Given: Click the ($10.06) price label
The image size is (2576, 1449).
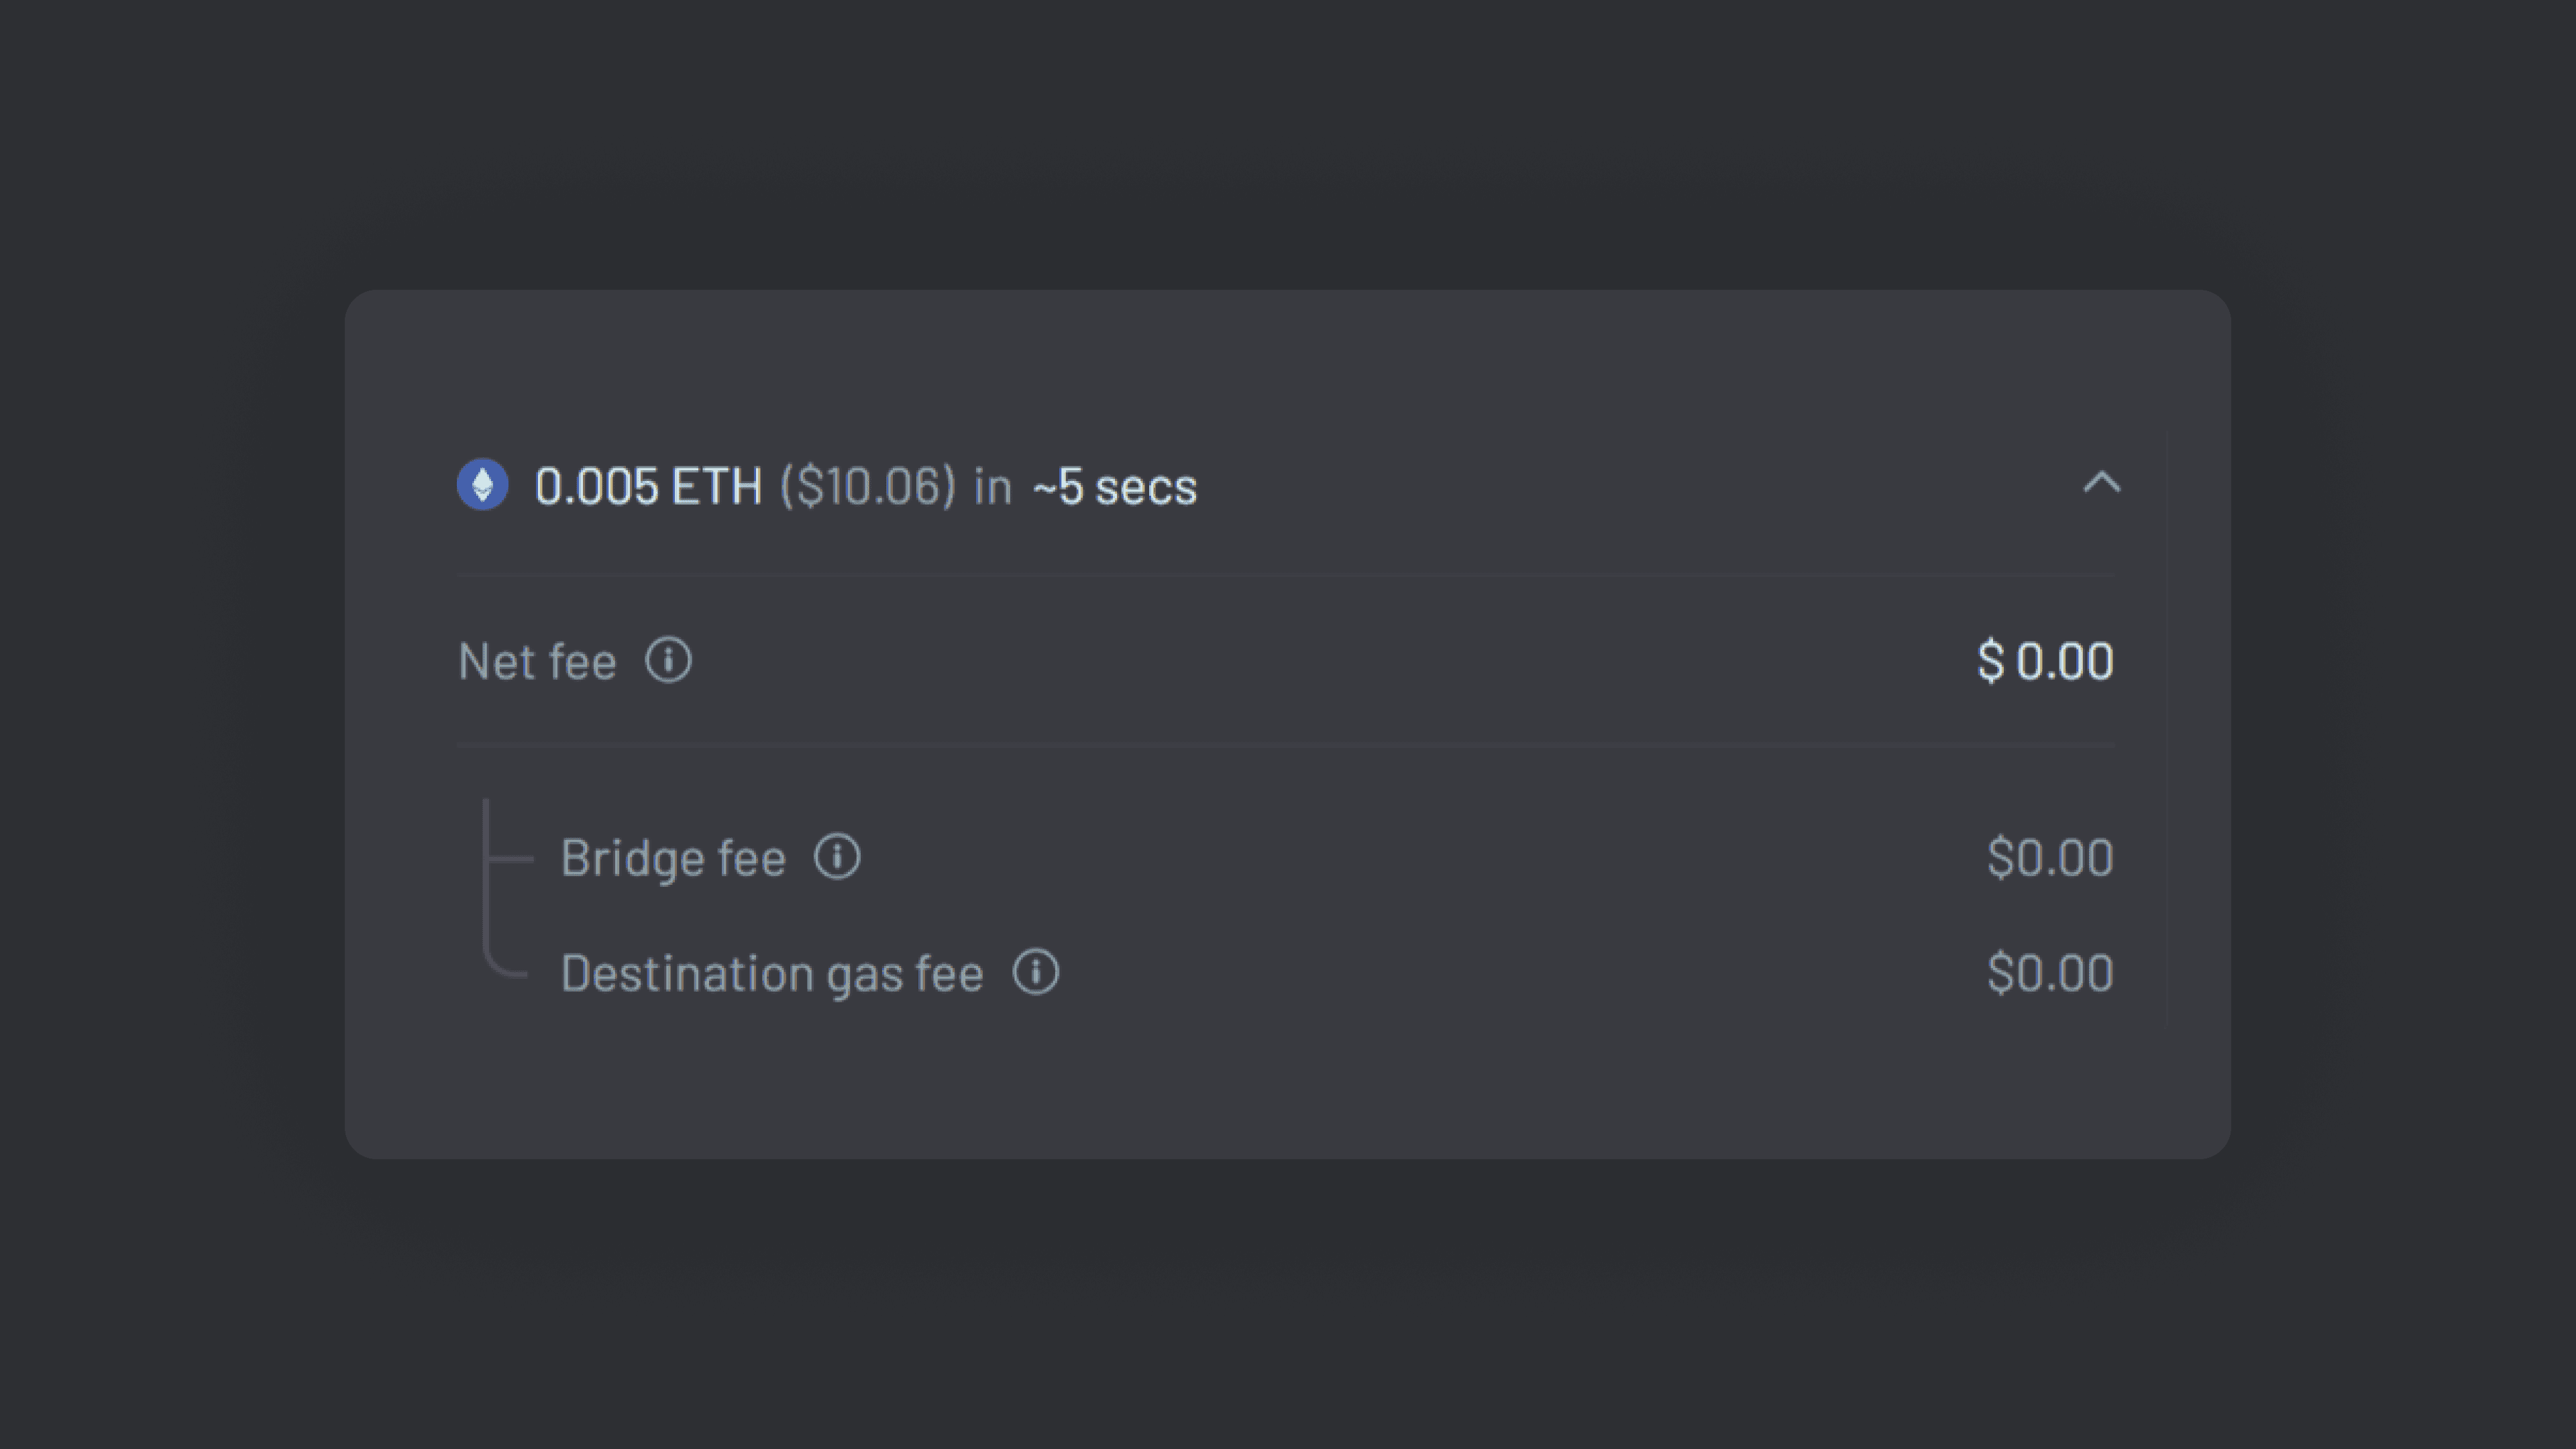Looking at the screenshot, I should pyautogui.click(x=868, y=487).
